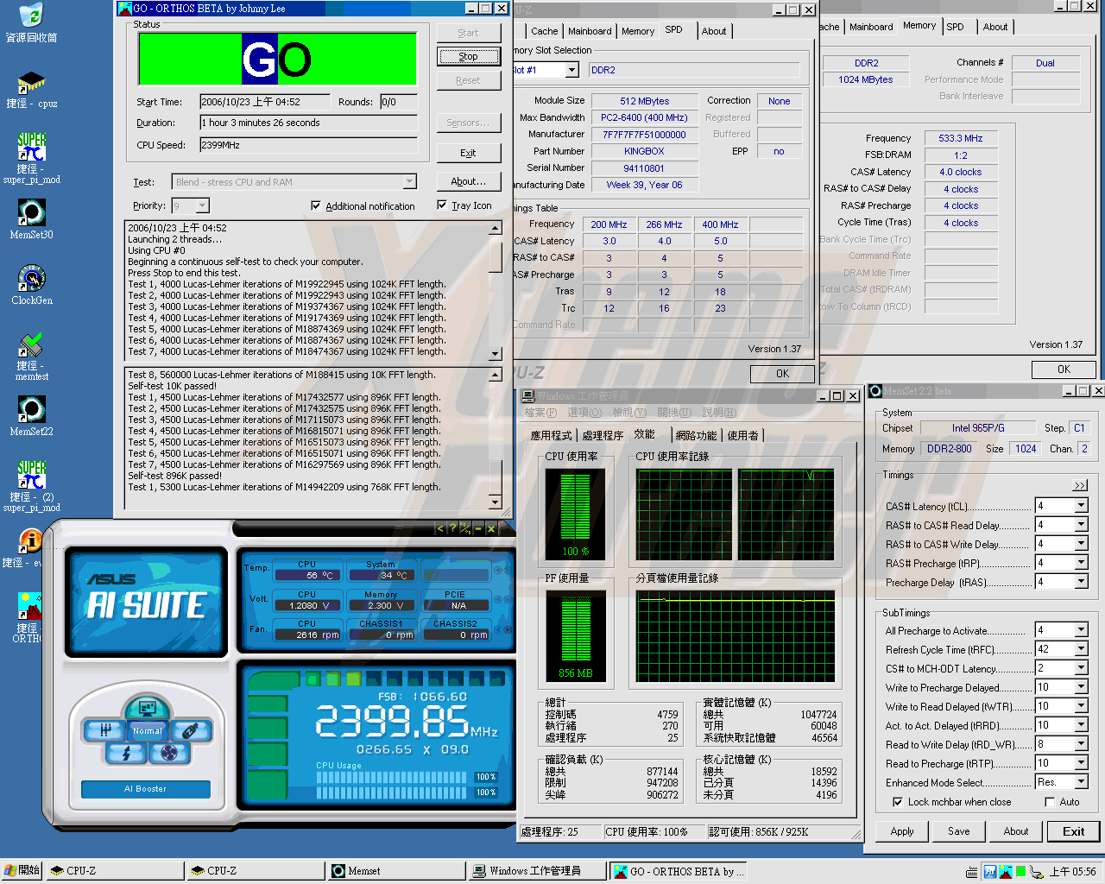Click lower ORTHOS log scrollbar up arrow
Image resolution: width=1105 pixels, height=884 pixels.
(x=496, y=376)
